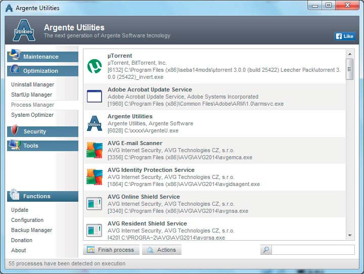Open Backup Manager

click(31, 230)
